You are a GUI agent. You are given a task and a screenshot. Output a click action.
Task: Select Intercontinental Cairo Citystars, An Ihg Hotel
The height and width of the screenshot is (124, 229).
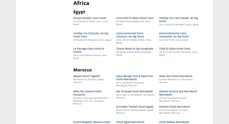[x=130, y=35]
